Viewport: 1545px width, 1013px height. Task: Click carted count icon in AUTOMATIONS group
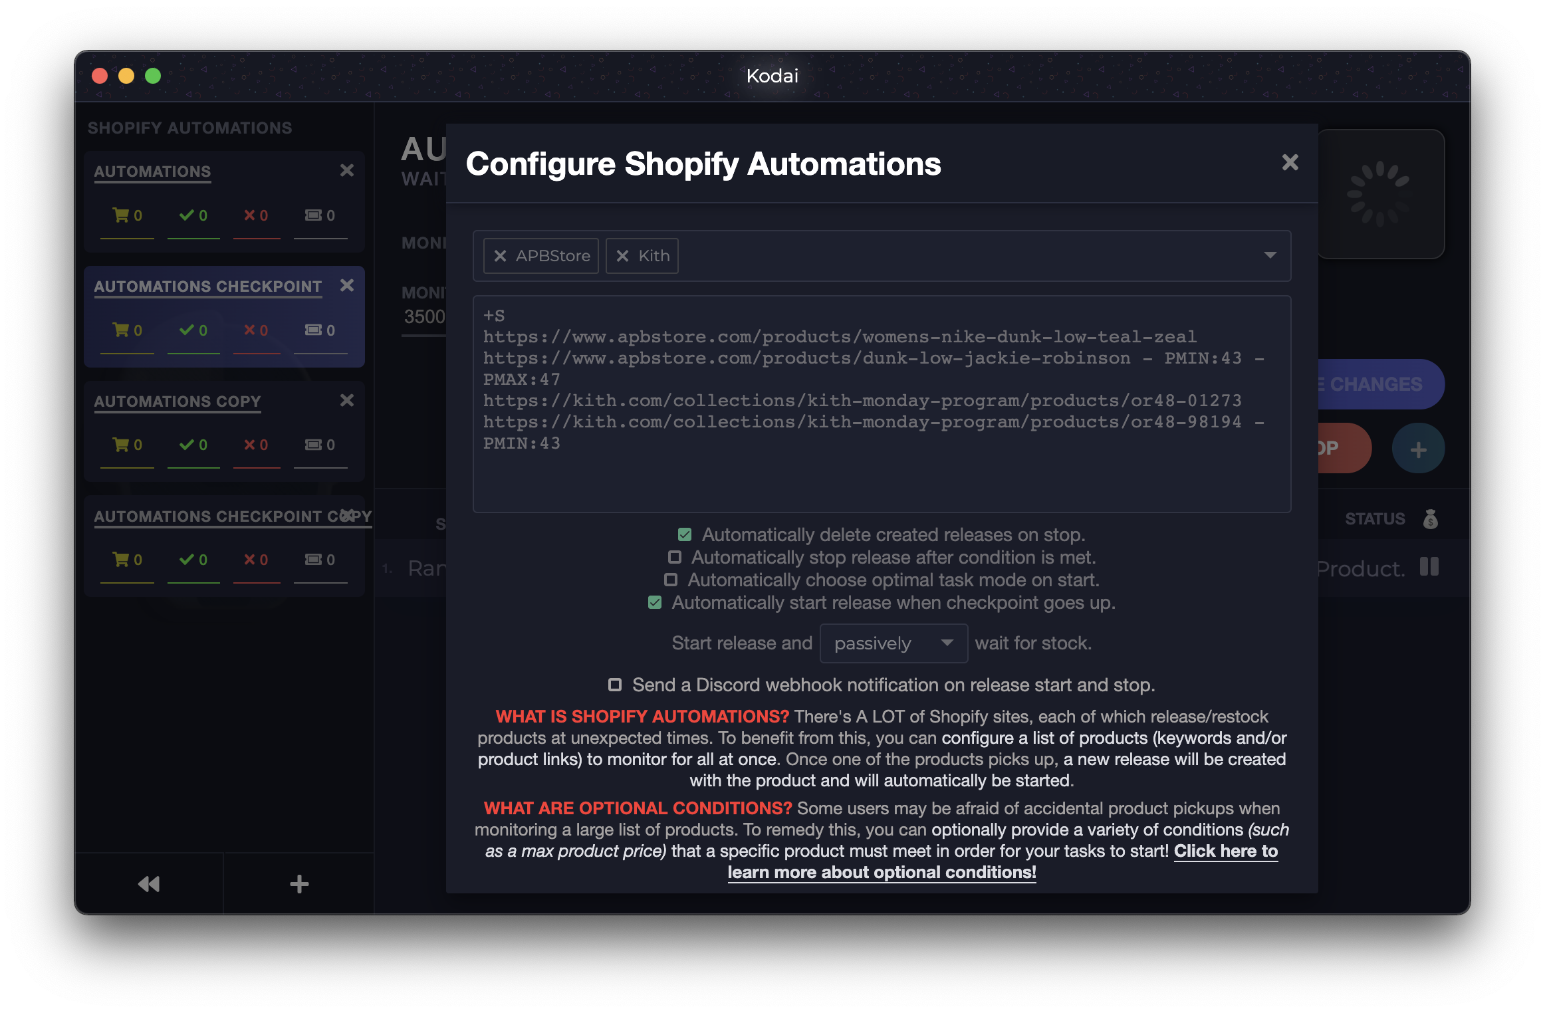point(127,215)
